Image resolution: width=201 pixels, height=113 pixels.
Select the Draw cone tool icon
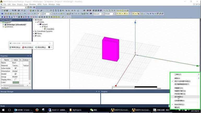[13, 14]
